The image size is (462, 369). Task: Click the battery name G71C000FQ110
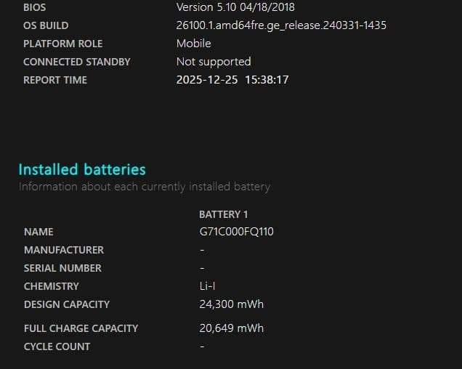tap(236, 232)
